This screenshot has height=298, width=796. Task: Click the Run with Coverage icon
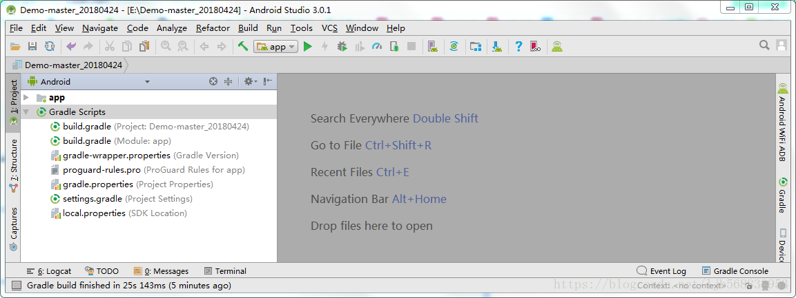pyautogui.click(x=360, y=47)
